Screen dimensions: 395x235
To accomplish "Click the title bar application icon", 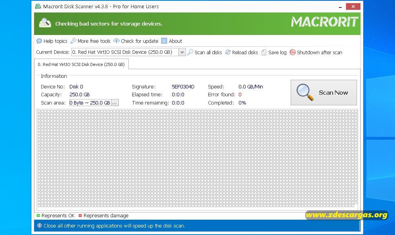I will (x=38, y=6).
